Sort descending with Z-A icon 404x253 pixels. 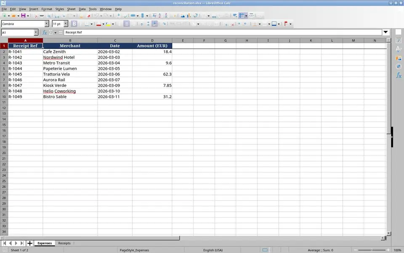coord(166,16)
